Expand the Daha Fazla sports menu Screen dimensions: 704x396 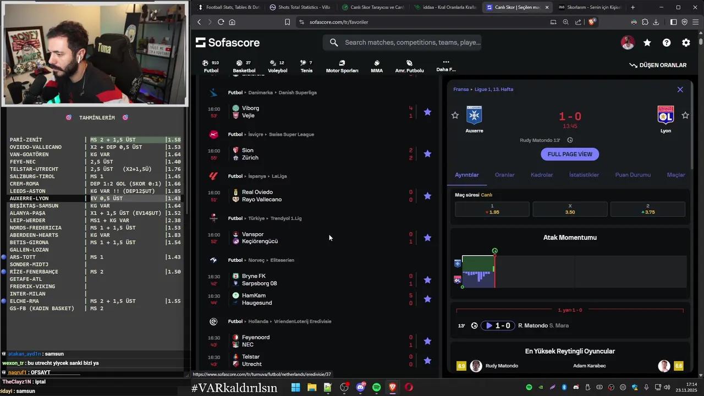[x=446, y=66]
